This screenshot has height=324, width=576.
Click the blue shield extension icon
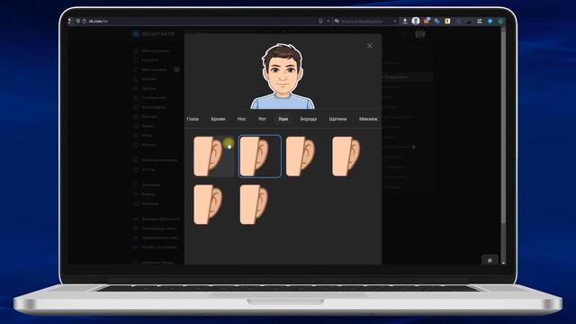490,22
